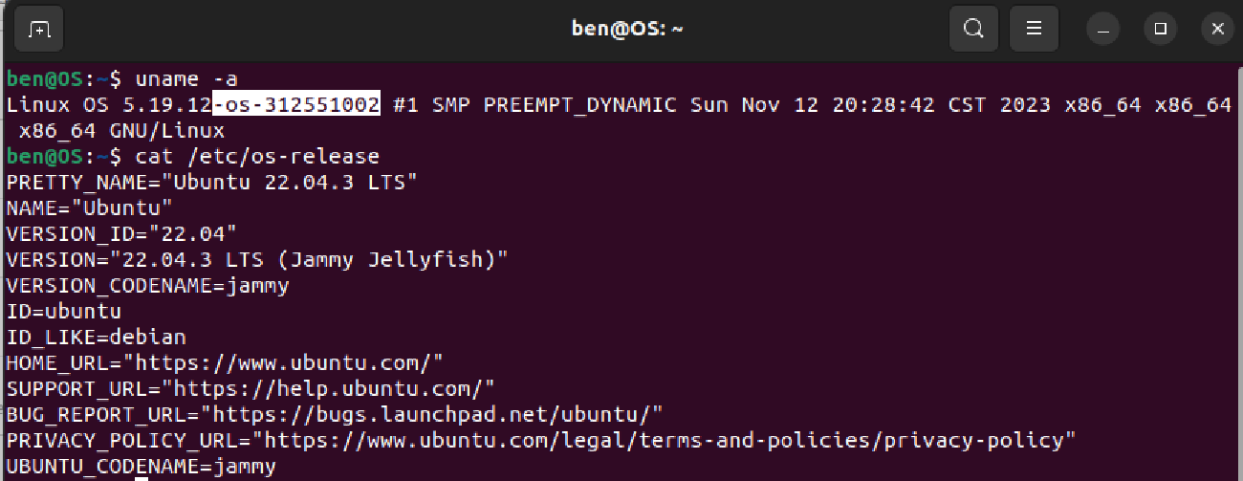Click the UBUNTU_CODENAME=jammy line

click(x=142, y=467)
